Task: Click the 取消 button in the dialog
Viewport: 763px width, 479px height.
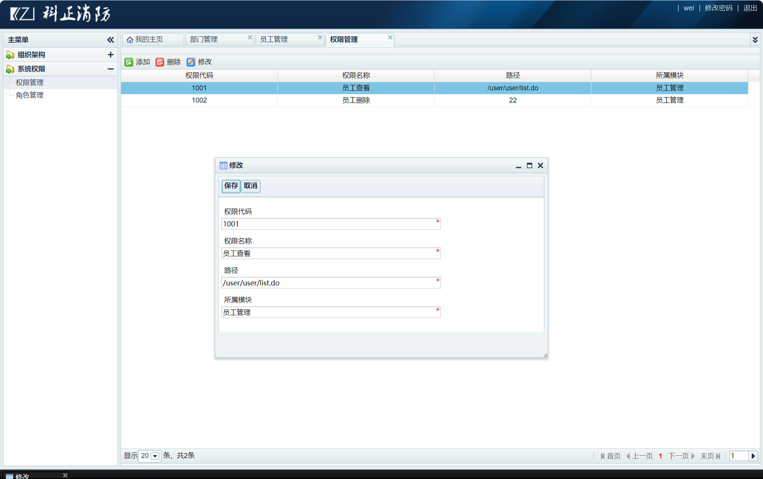Action: [x=251, y=186]
